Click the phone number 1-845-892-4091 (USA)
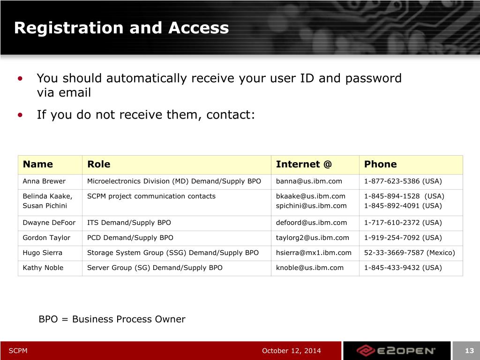 pos(403,206)
